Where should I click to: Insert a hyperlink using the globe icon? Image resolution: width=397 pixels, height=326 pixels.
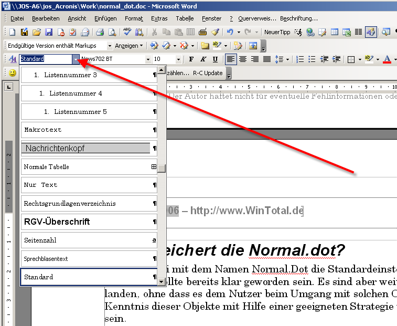[310, 32]
